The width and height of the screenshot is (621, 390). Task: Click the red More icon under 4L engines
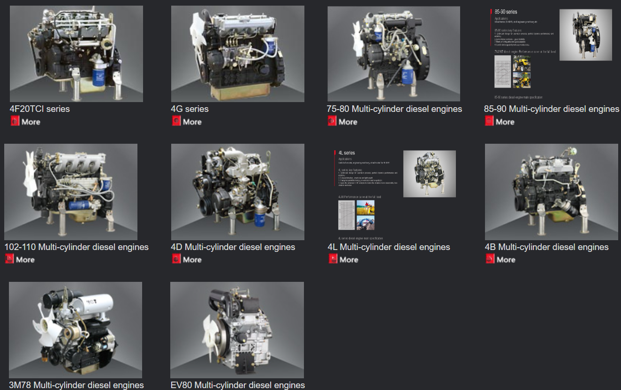(333, 259)
